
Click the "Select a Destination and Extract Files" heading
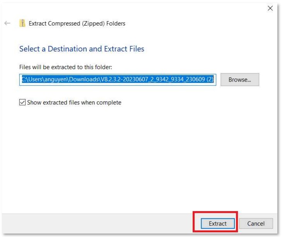(x=82, y=49)
